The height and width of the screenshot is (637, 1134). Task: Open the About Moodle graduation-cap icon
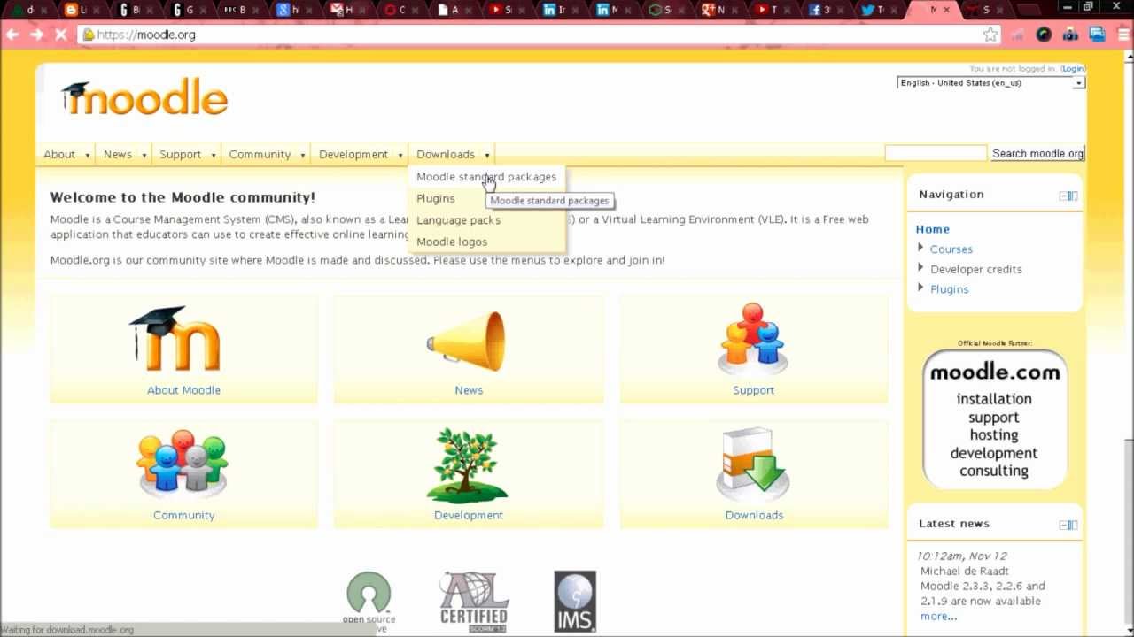click(x=175, y=339)
